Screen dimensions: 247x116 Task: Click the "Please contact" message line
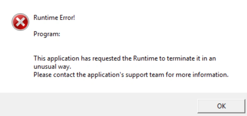(131, 75)
